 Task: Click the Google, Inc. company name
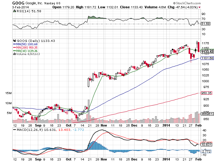click(x=34, y=3)
